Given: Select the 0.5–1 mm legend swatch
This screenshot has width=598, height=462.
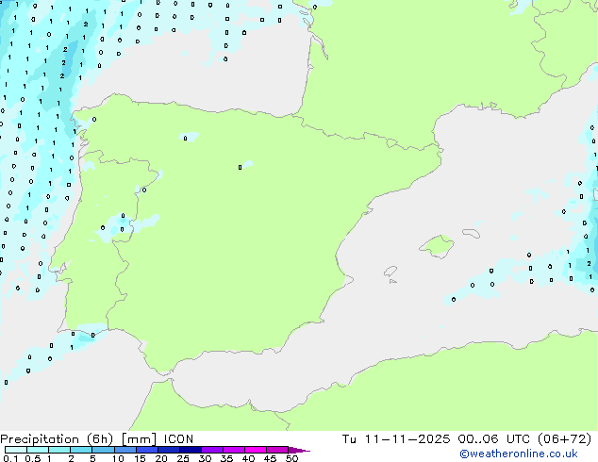Looking at the screenshot, I should pyautogui.click(x=38, y=450).
